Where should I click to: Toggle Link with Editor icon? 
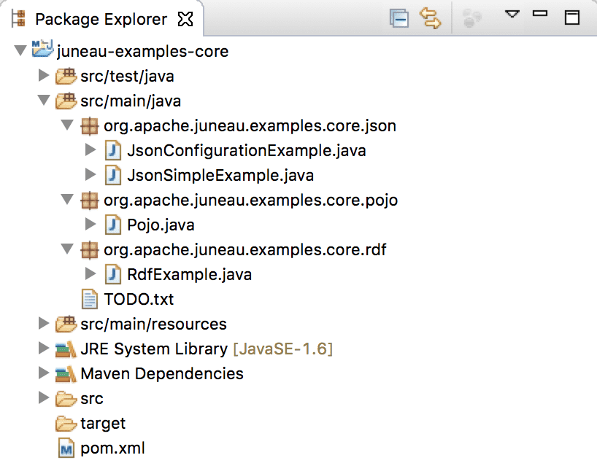click(431, 19)
